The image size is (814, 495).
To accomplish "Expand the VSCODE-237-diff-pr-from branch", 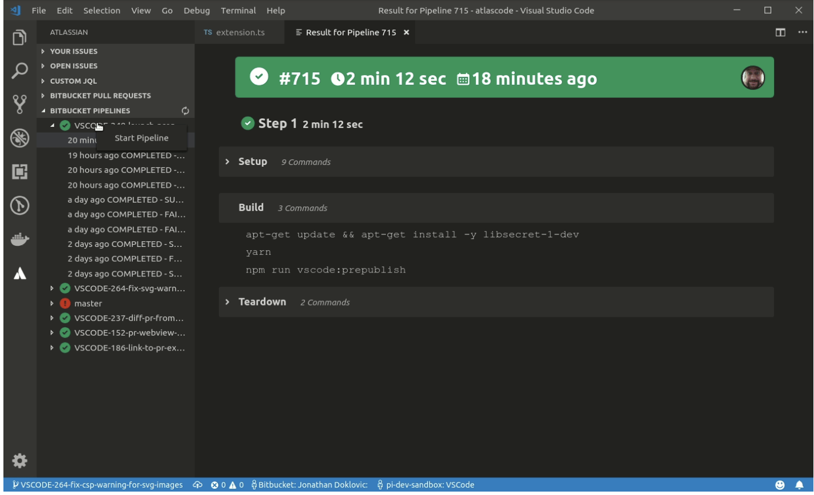I will (52, 318).
